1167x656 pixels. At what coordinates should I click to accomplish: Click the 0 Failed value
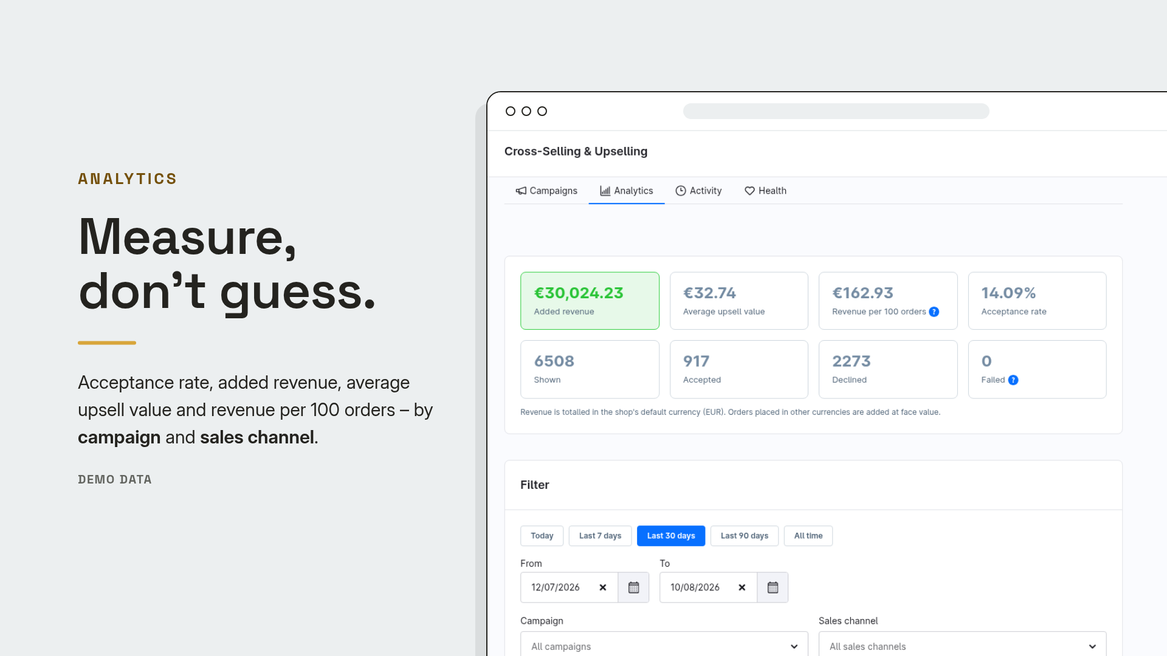pos(986,361)
